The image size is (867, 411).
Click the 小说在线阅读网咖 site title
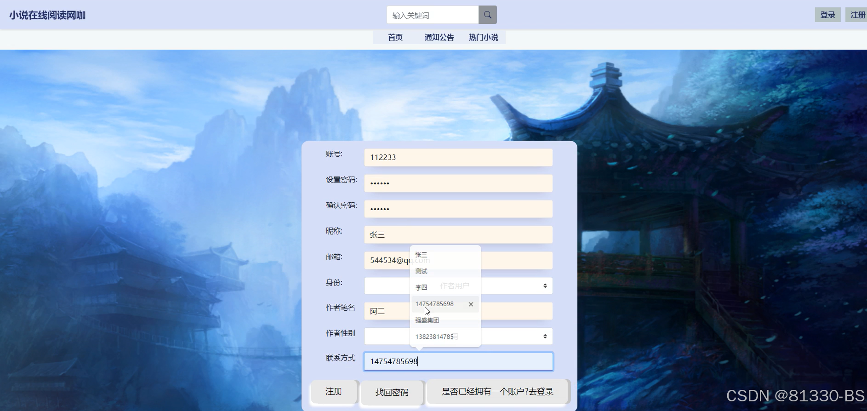pos(47,15)
